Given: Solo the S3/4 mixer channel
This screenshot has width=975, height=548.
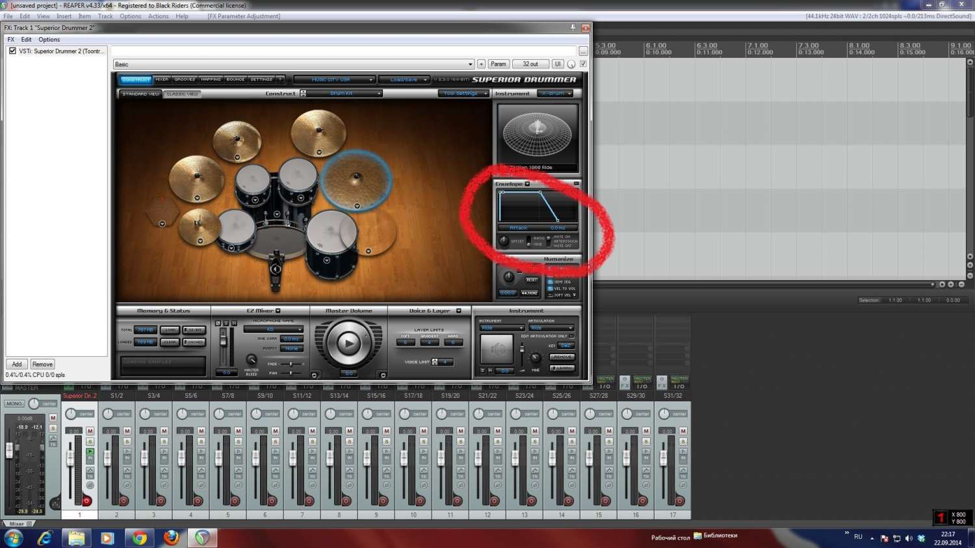Looking at the screenshot, I should tap(164, 442).
